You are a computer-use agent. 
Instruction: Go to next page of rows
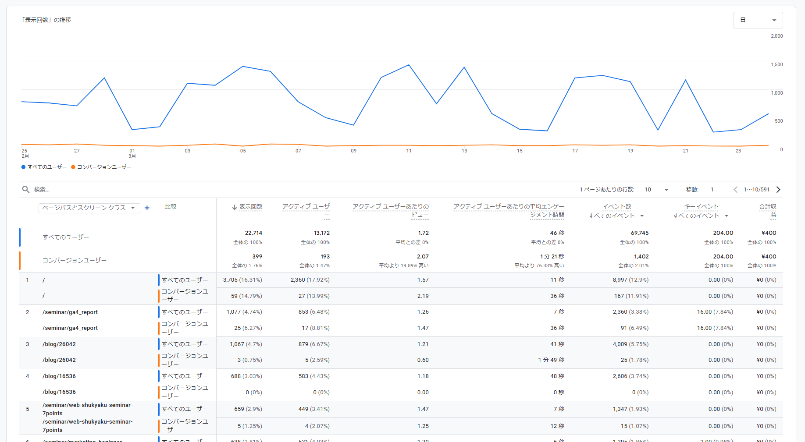click(778, 190)
